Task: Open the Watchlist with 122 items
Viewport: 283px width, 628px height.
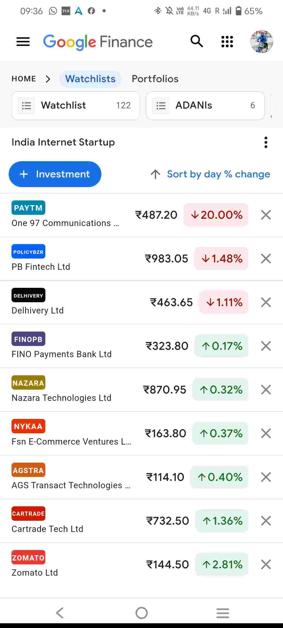Action: tap(76, 105)
